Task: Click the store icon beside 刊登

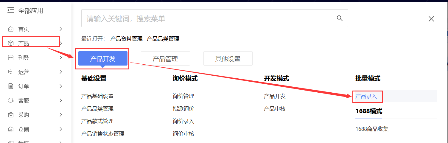Action: [11, 58]
